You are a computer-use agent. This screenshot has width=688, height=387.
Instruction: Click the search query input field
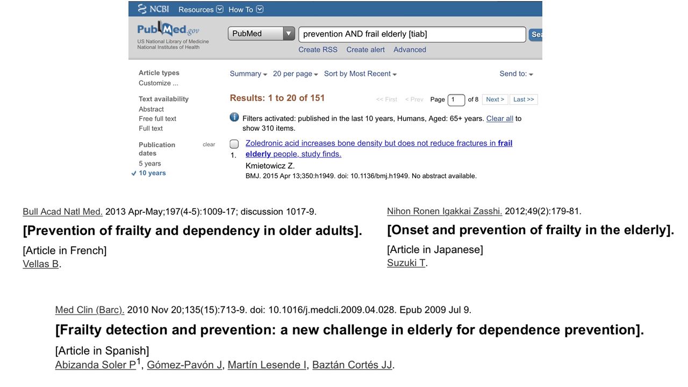pyautogui.click(x=412, y=34)
